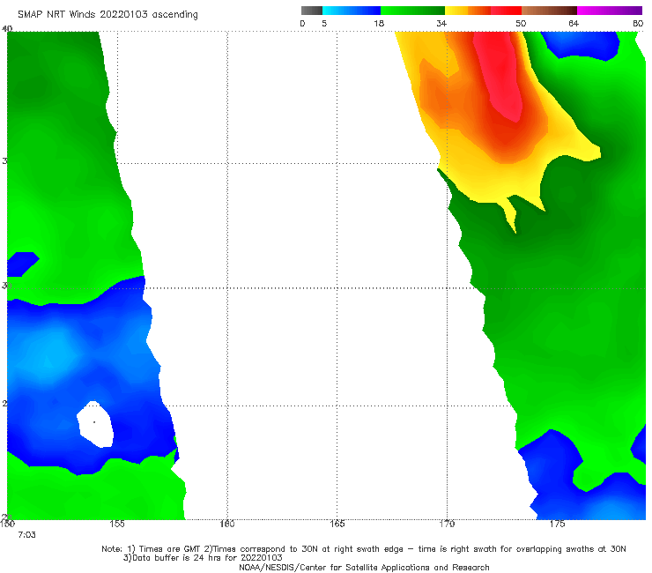Screen dimensions: 652x573
Task: Click the "160" longitude axis label
Action: pyautogui.click(x=227, y=524)
